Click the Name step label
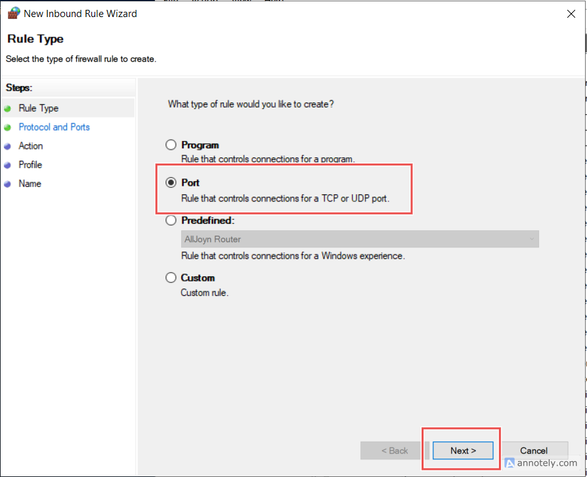The width and height of the screenshot is (587, 477). click(x=30, y=184)
